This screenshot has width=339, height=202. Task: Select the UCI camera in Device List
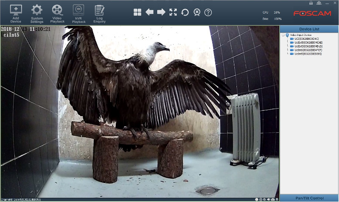pos(306,39)
